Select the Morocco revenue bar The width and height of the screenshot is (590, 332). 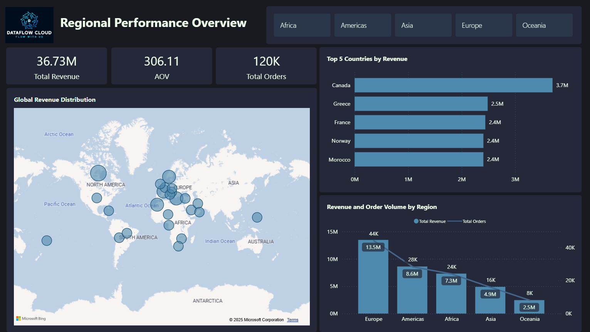[x=418, y=159]
